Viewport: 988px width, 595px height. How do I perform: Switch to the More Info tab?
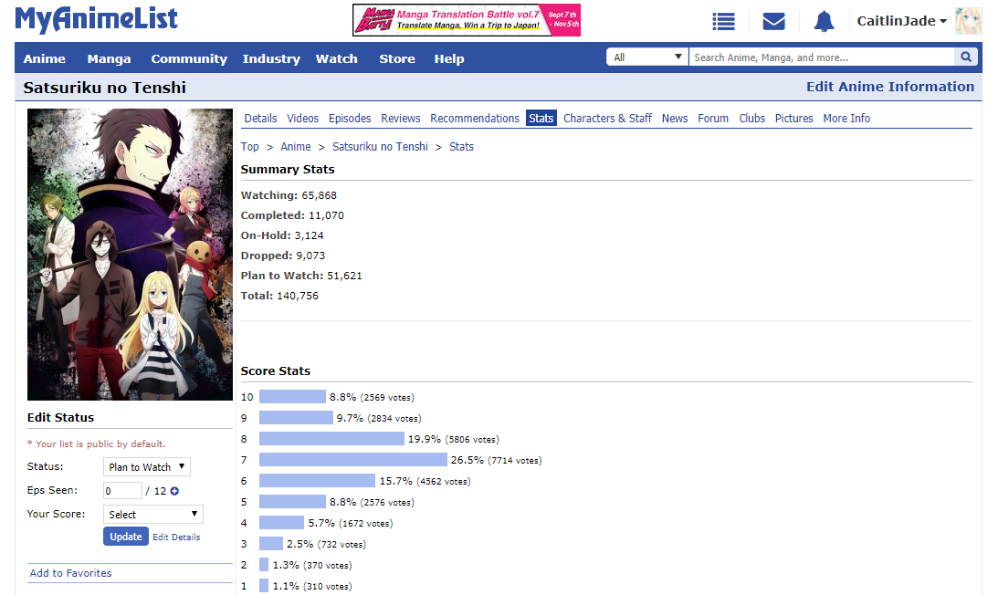click(846, 119)
